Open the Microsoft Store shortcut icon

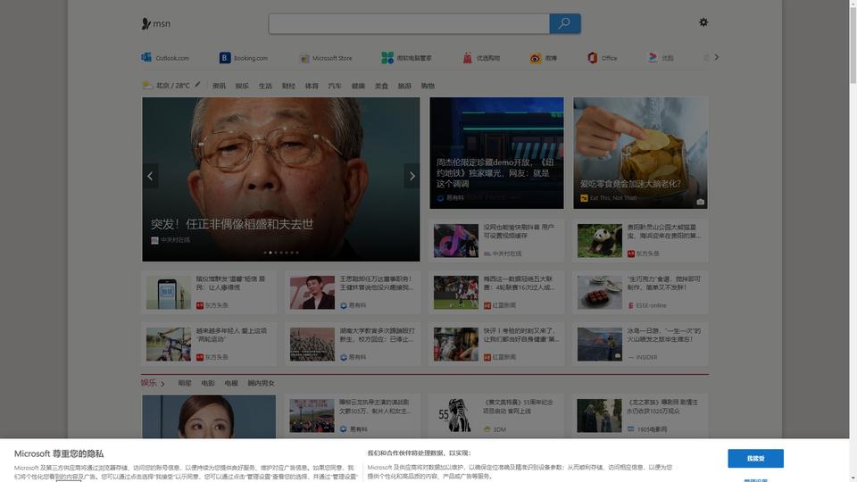click(304, 58)
